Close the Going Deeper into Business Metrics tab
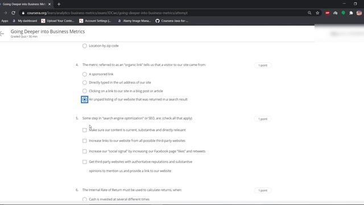The image size is (364, 205). tap(49, 4)
